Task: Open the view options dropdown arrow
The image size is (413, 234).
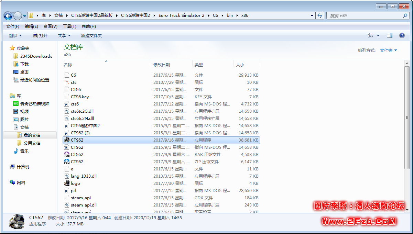Action: pyautogui.click(x=378, y=35)
